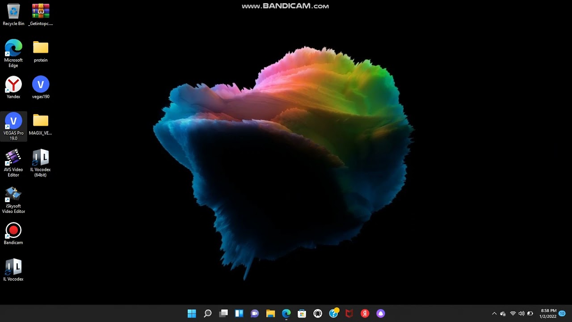Open the volume control in tray

(x=522, y=314)
